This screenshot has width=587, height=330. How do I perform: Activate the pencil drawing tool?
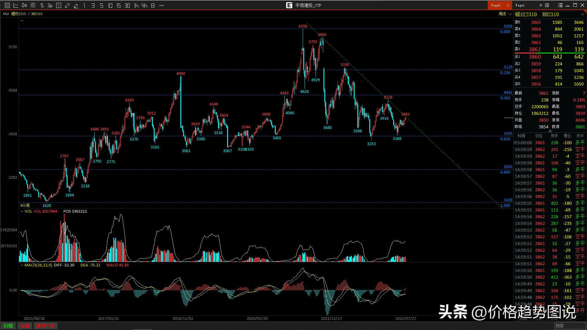coord(67,5)
